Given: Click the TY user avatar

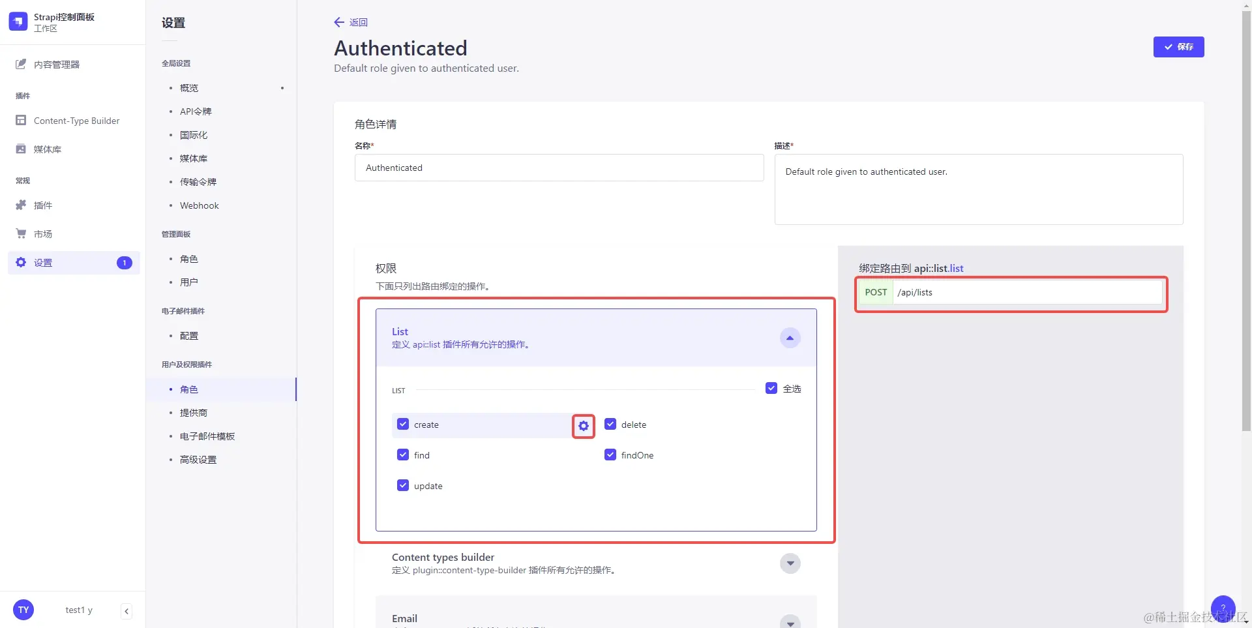Looking at the screenshot, I should 23,610.
